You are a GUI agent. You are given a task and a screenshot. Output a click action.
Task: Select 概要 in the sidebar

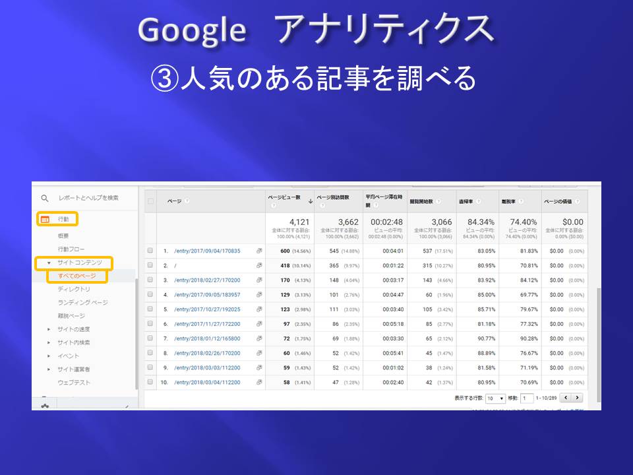pyautogui.click(x=63, y=236)
